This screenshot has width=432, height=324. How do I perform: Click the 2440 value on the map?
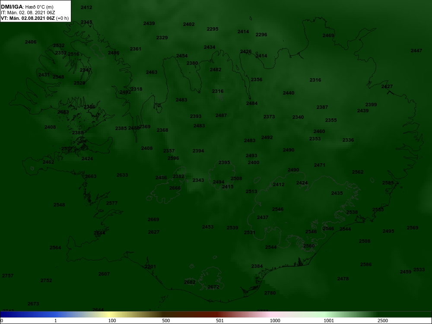289,93
